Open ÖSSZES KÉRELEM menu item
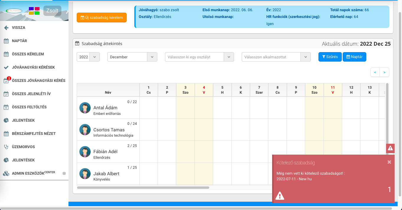This screenshot has width=402, height=210. pyautogui.click(x=34, y=54)
